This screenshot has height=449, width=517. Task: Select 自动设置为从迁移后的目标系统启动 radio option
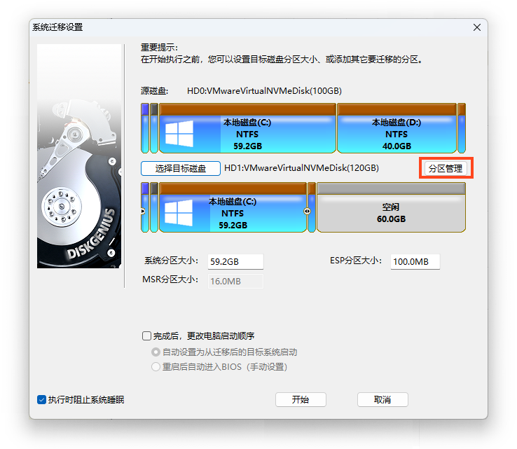(x=156, y=352)
